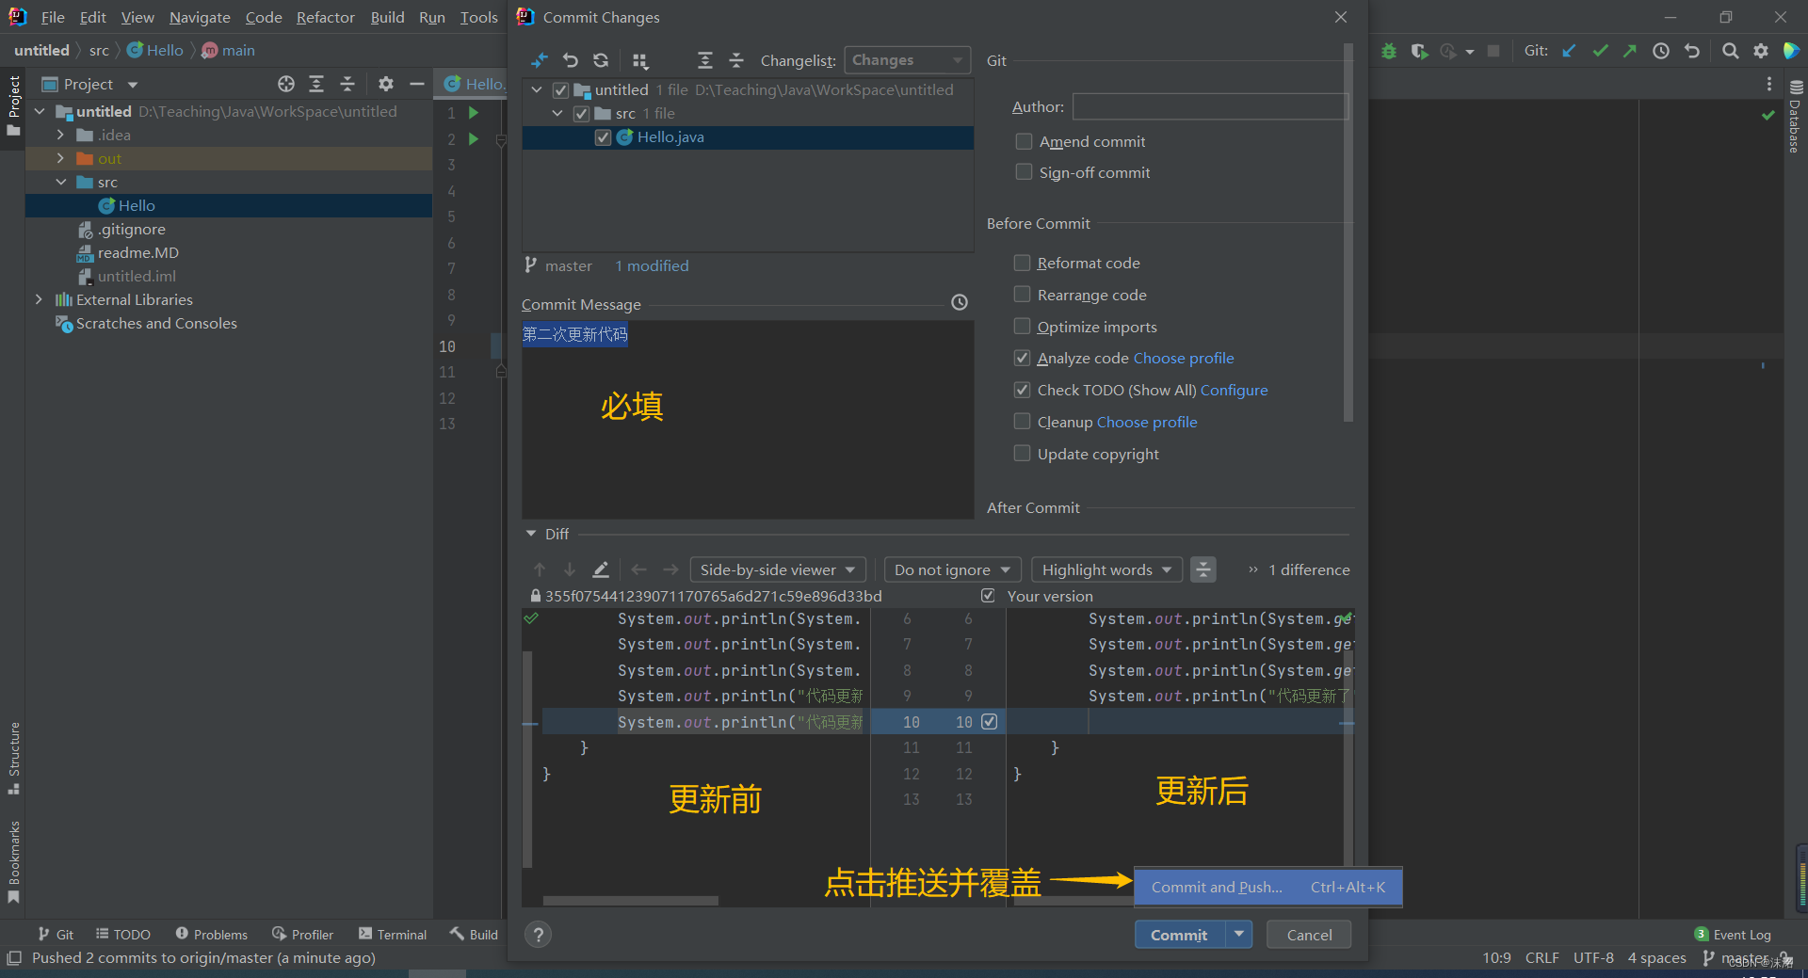Screen dimensions: 1808x978
Task: Open the Navigate menu
Action: pyautogui.click(x=200, y=18)
